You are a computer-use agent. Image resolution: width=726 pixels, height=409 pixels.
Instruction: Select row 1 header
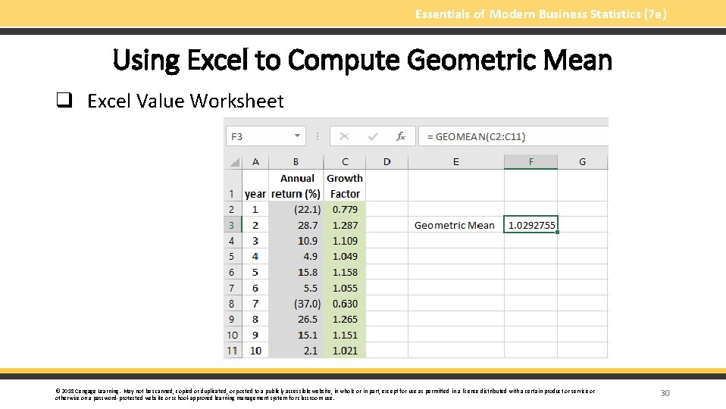pyautogui.click(x=233, y=186)
